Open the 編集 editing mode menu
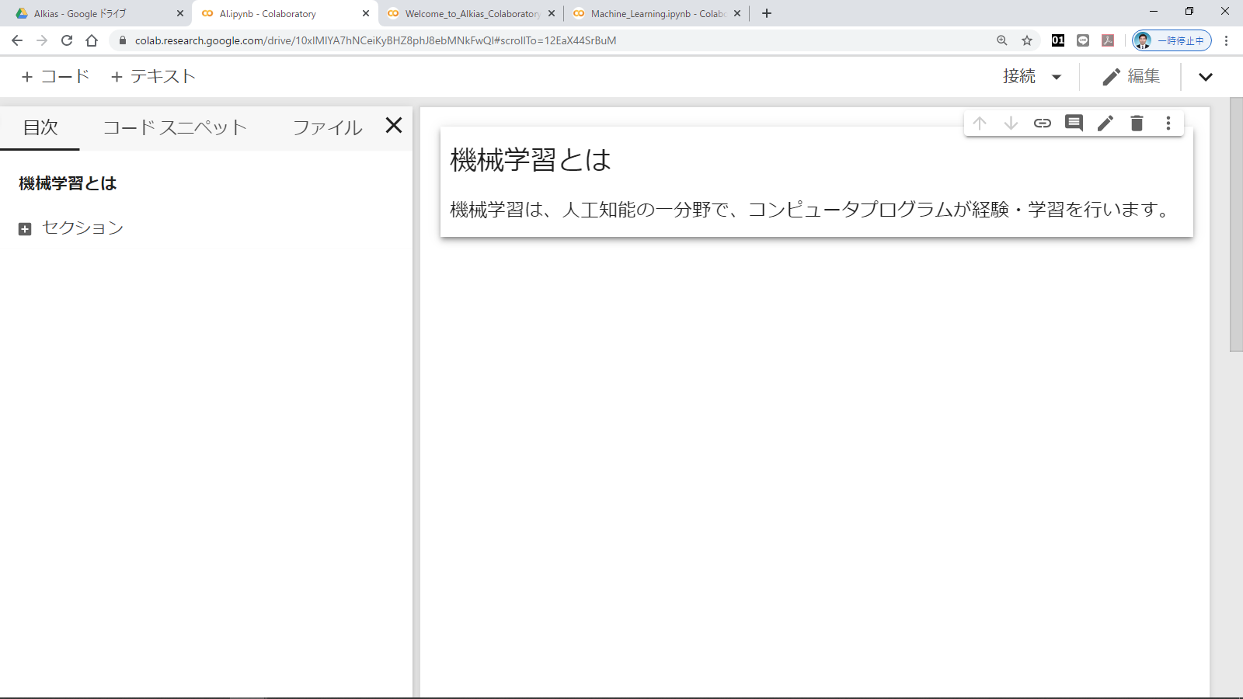 tap(1131, 77)
